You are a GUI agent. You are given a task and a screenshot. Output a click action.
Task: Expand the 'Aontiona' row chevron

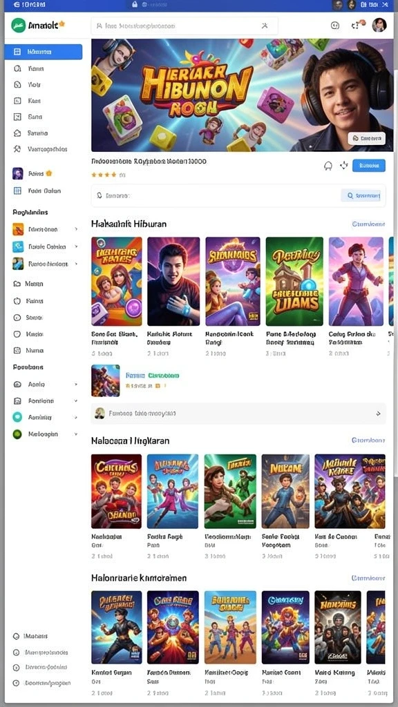76,401
